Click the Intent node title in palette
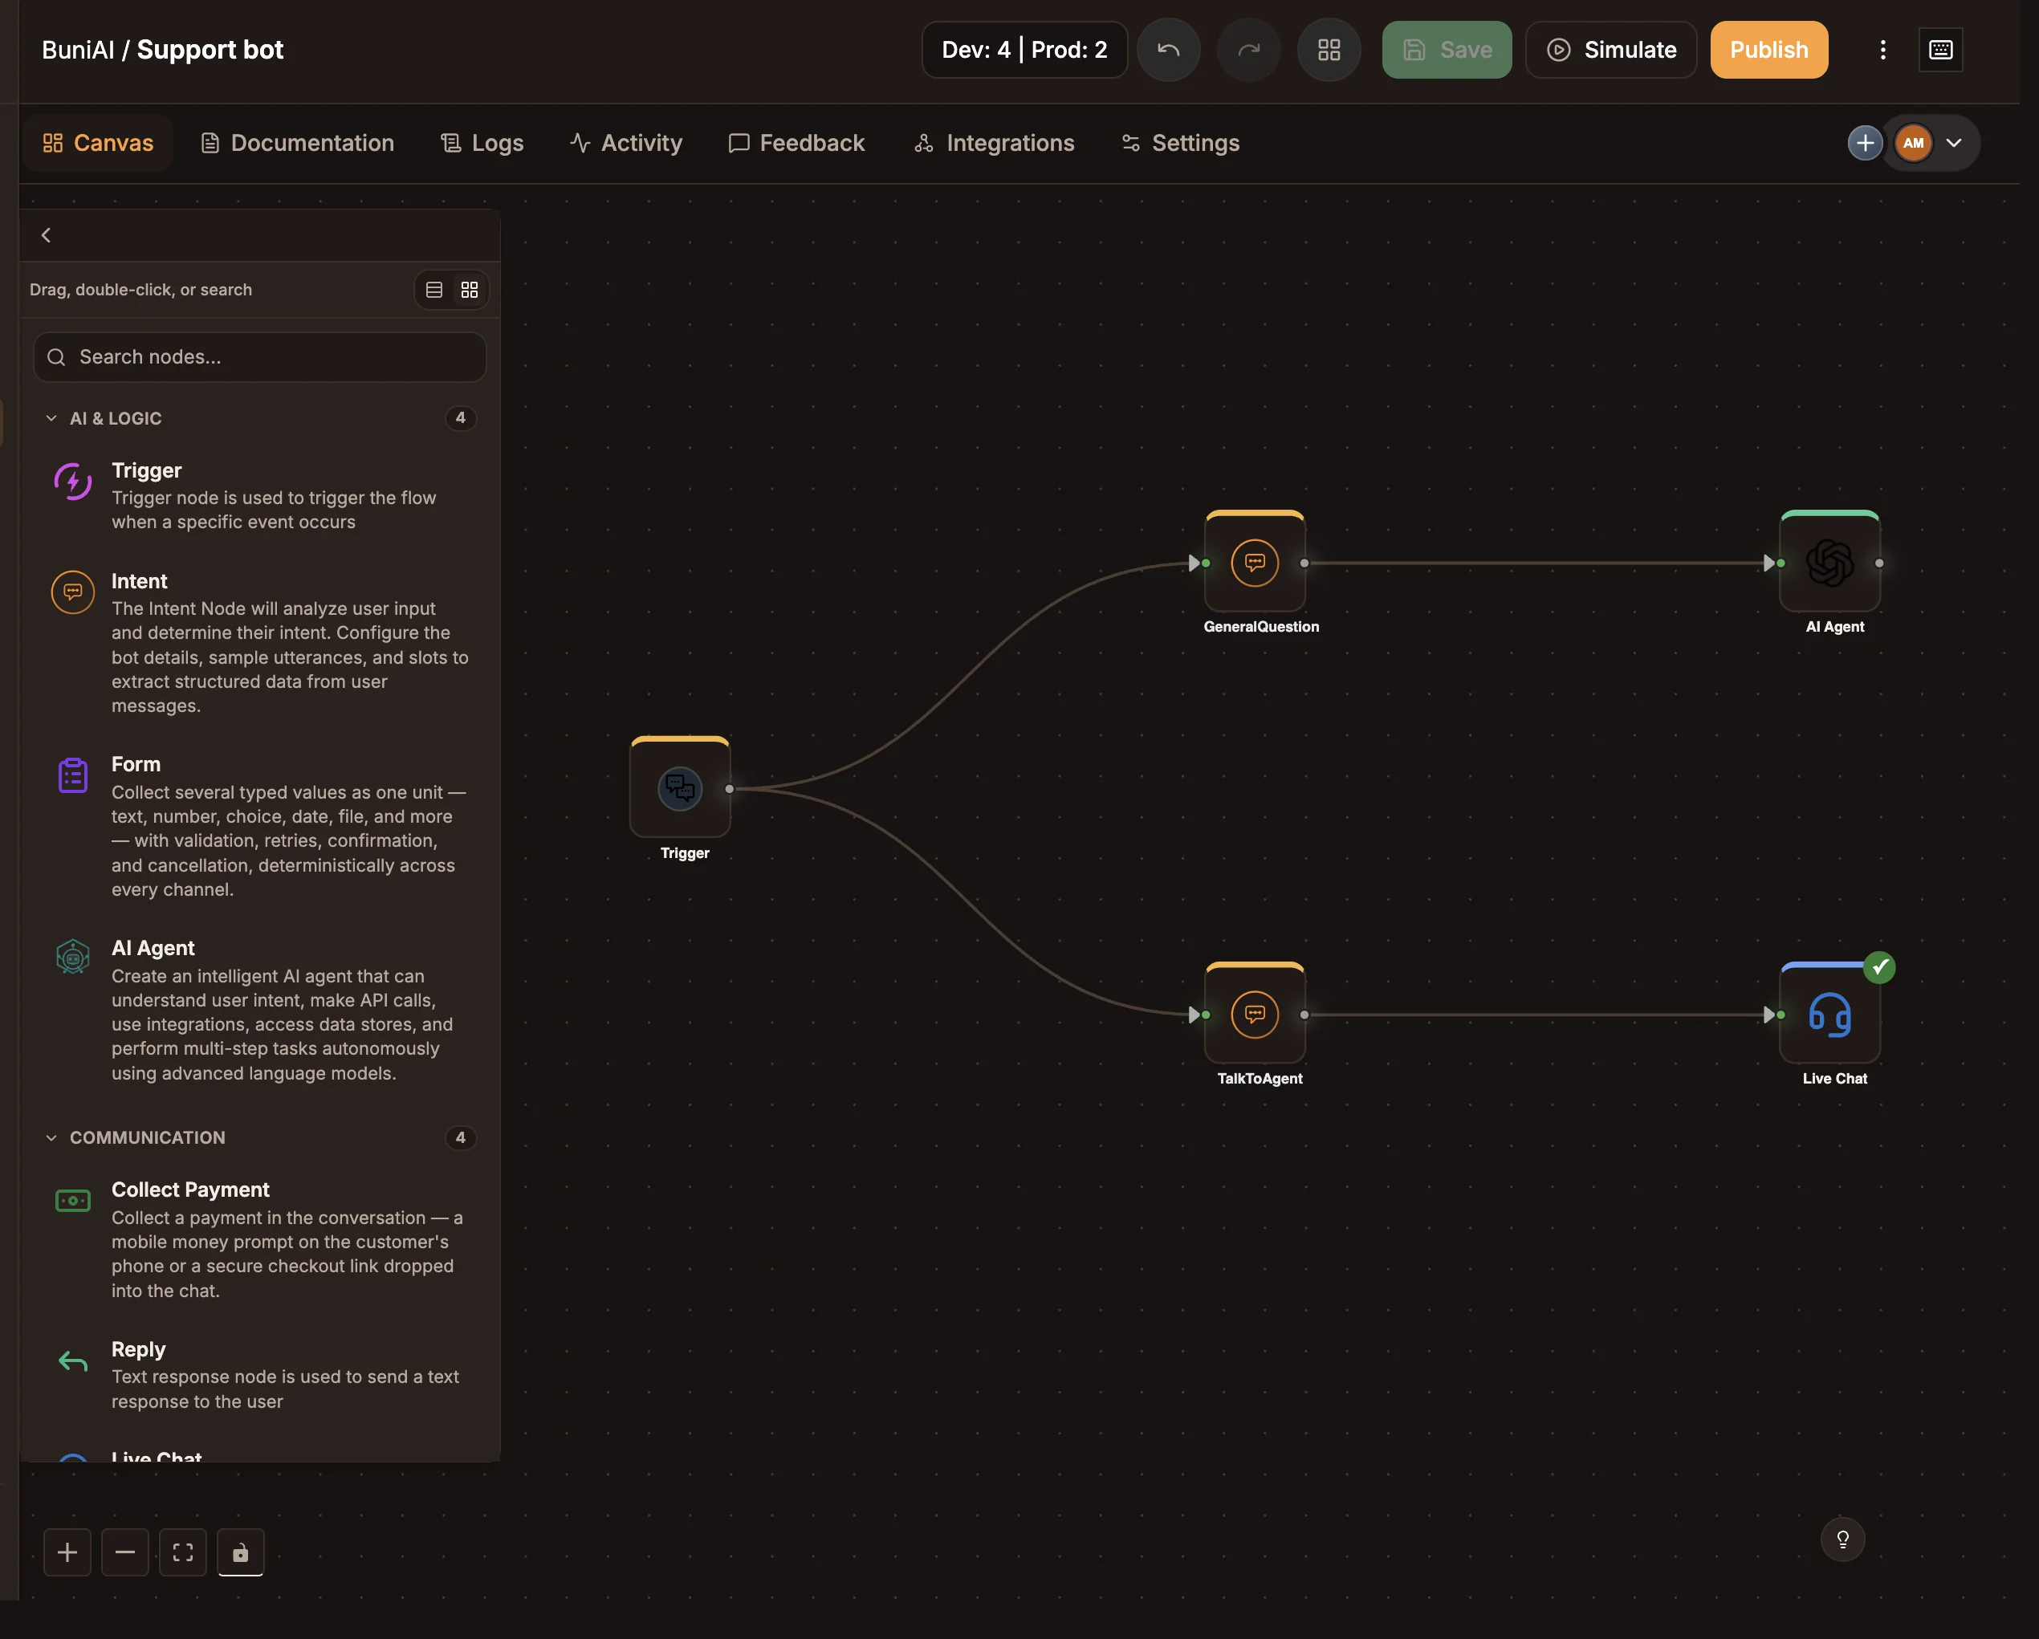The image size is (2039, 1639). [x=139, y=580]
